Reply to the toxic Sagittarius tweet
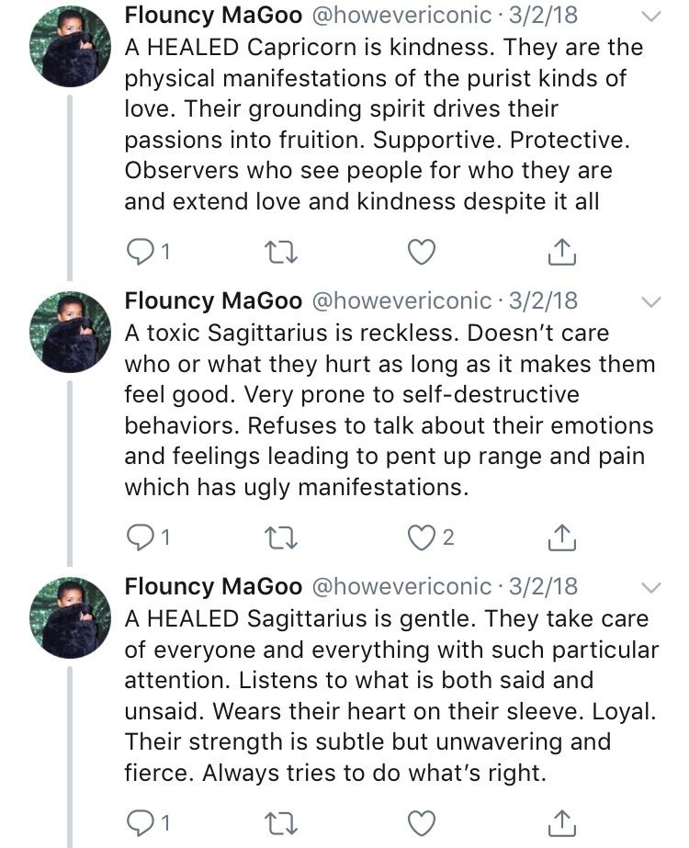 click(x=143, y=537)
